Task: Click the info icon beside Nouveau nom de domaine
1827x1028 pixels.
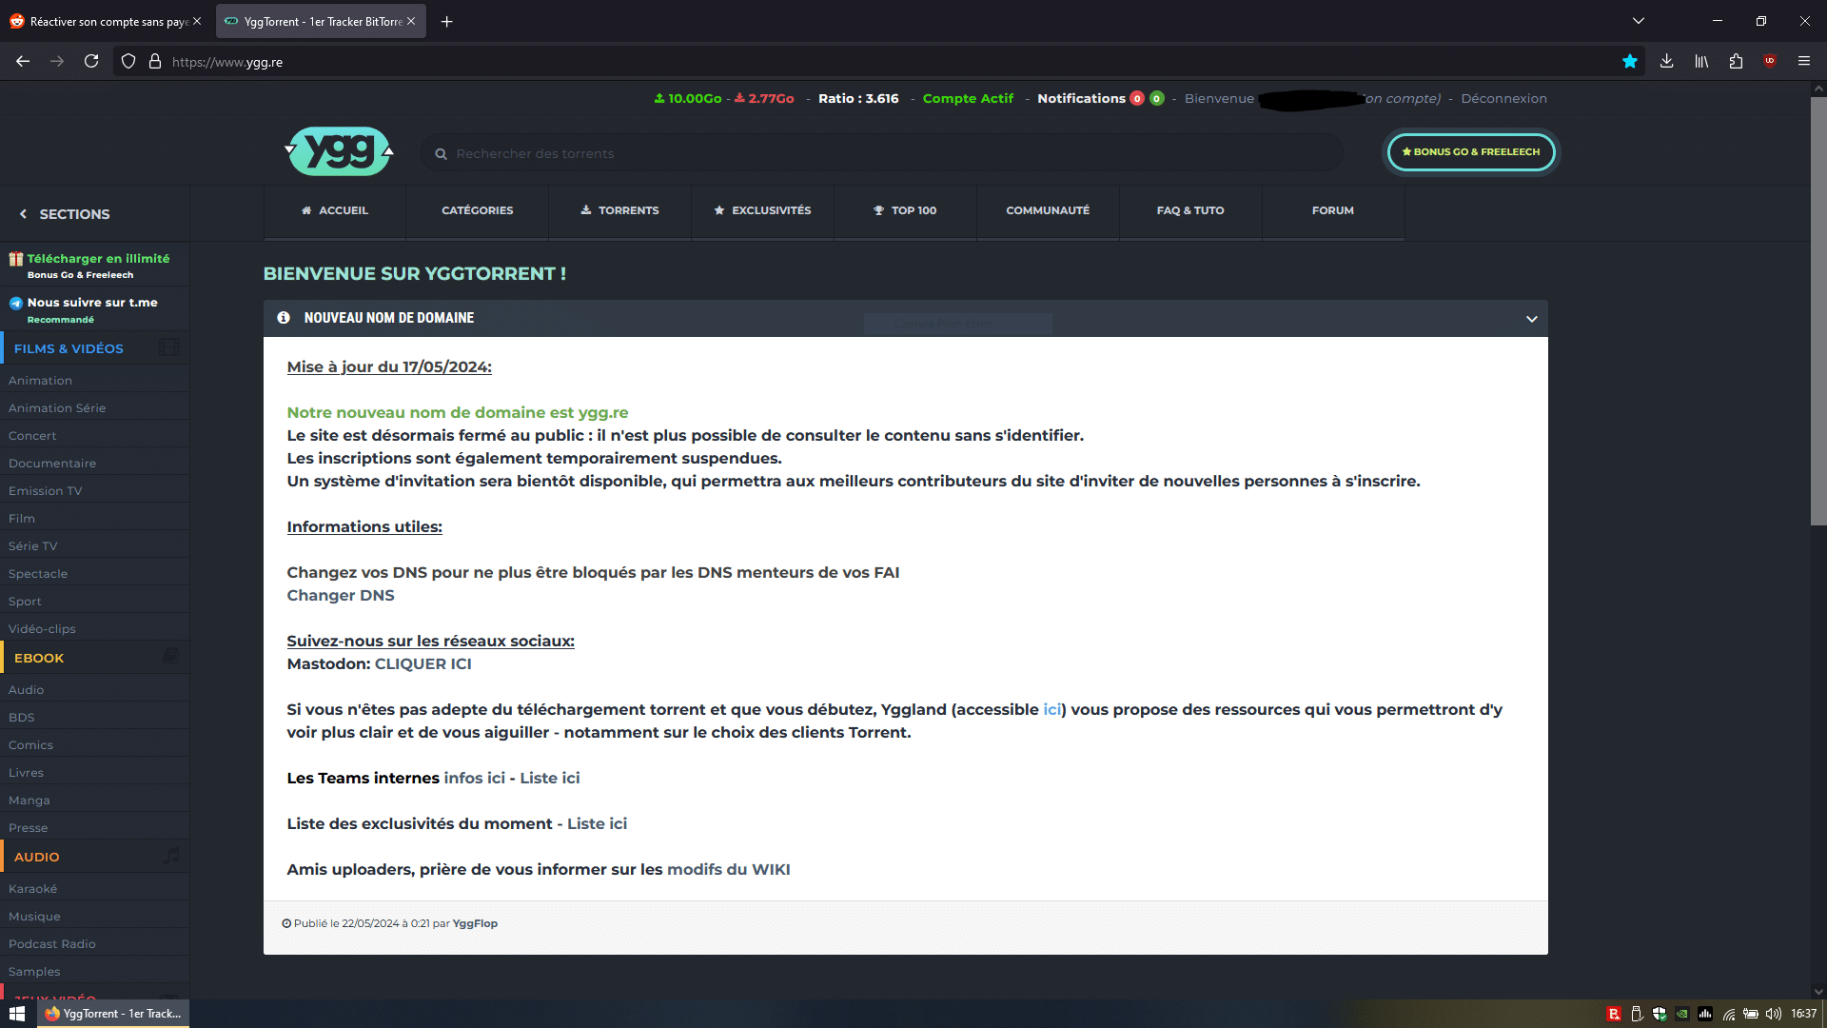Action: (x=284, y=318)
